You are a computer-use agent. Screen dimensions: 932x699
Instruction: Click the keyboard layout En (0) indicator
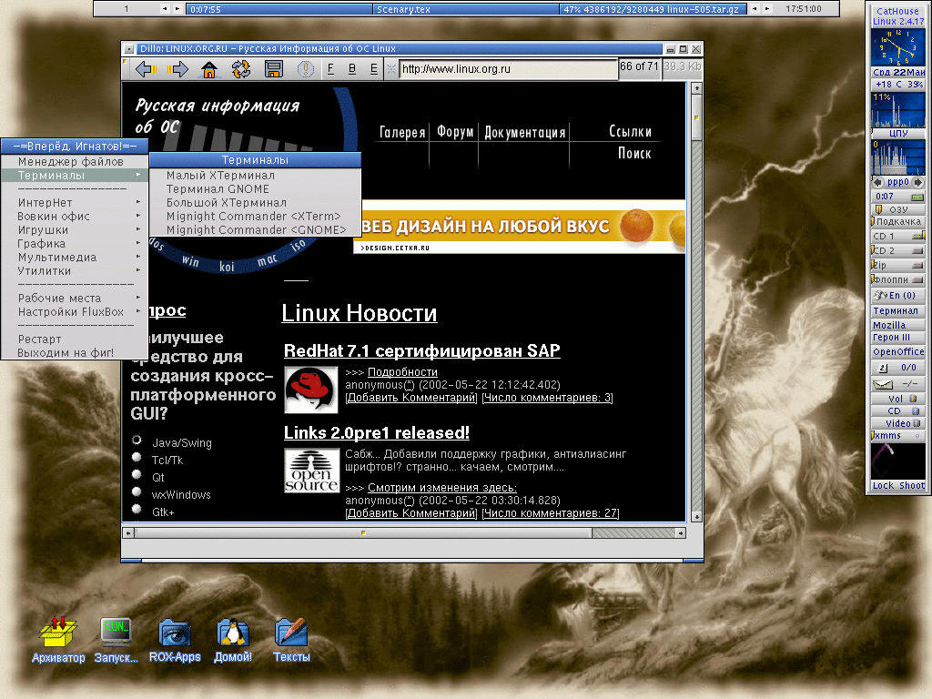tap(898, 296)
